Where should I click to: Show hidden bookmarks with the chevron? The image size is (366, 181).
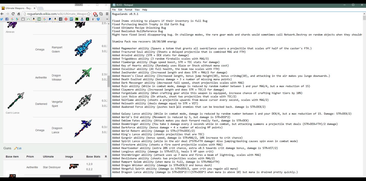tap(107, 19)
